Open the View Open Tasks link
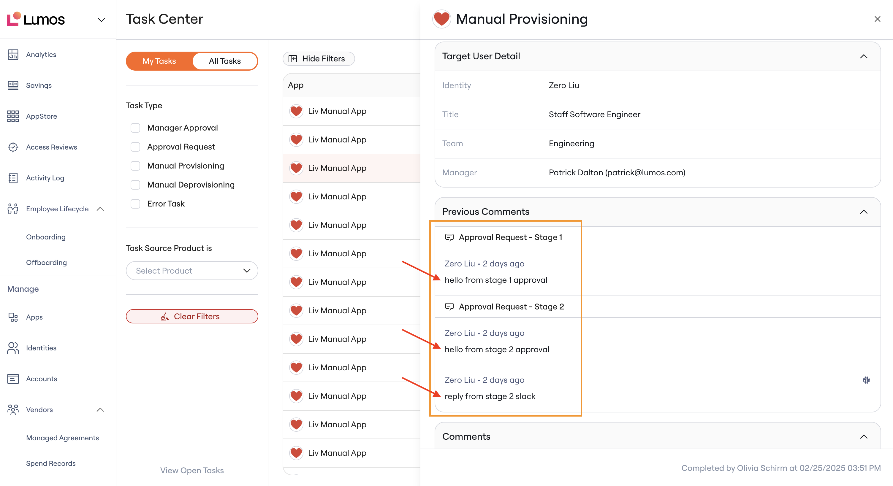893x486 pixels. pyautogui.click(x=192, y=470)
